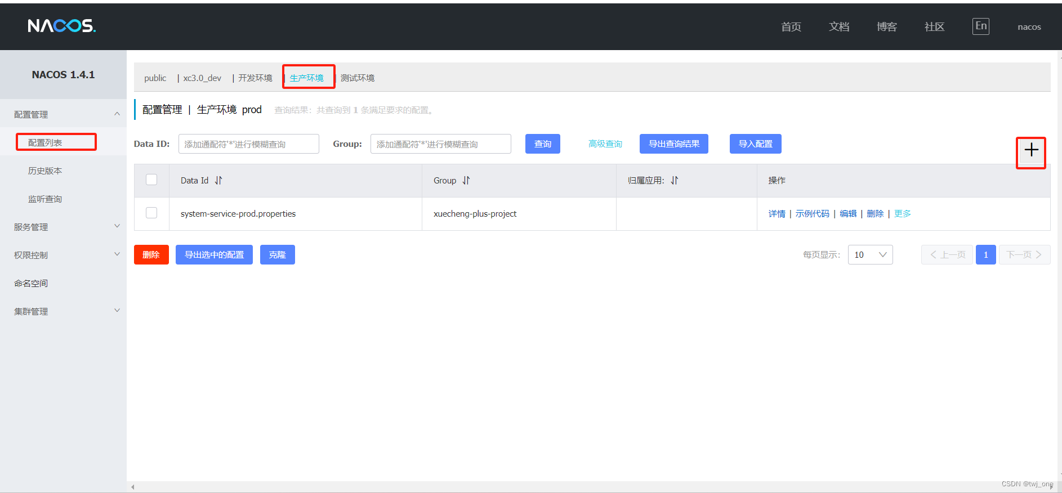The height and width of the screenshot is (493, 1062).
Task: Click the 导入配置 button
Action: click(756, 144)
